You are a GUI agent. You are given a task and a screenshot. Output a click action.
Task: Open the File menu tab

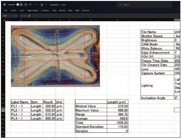pyautogui.click(x=6, y=11)
